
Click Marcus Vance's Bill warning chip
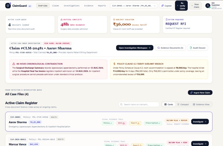123,145
